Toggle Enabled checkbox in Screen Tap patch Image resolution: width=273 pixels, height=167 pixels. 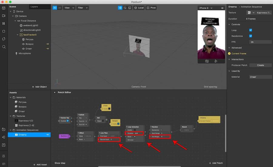67,121
